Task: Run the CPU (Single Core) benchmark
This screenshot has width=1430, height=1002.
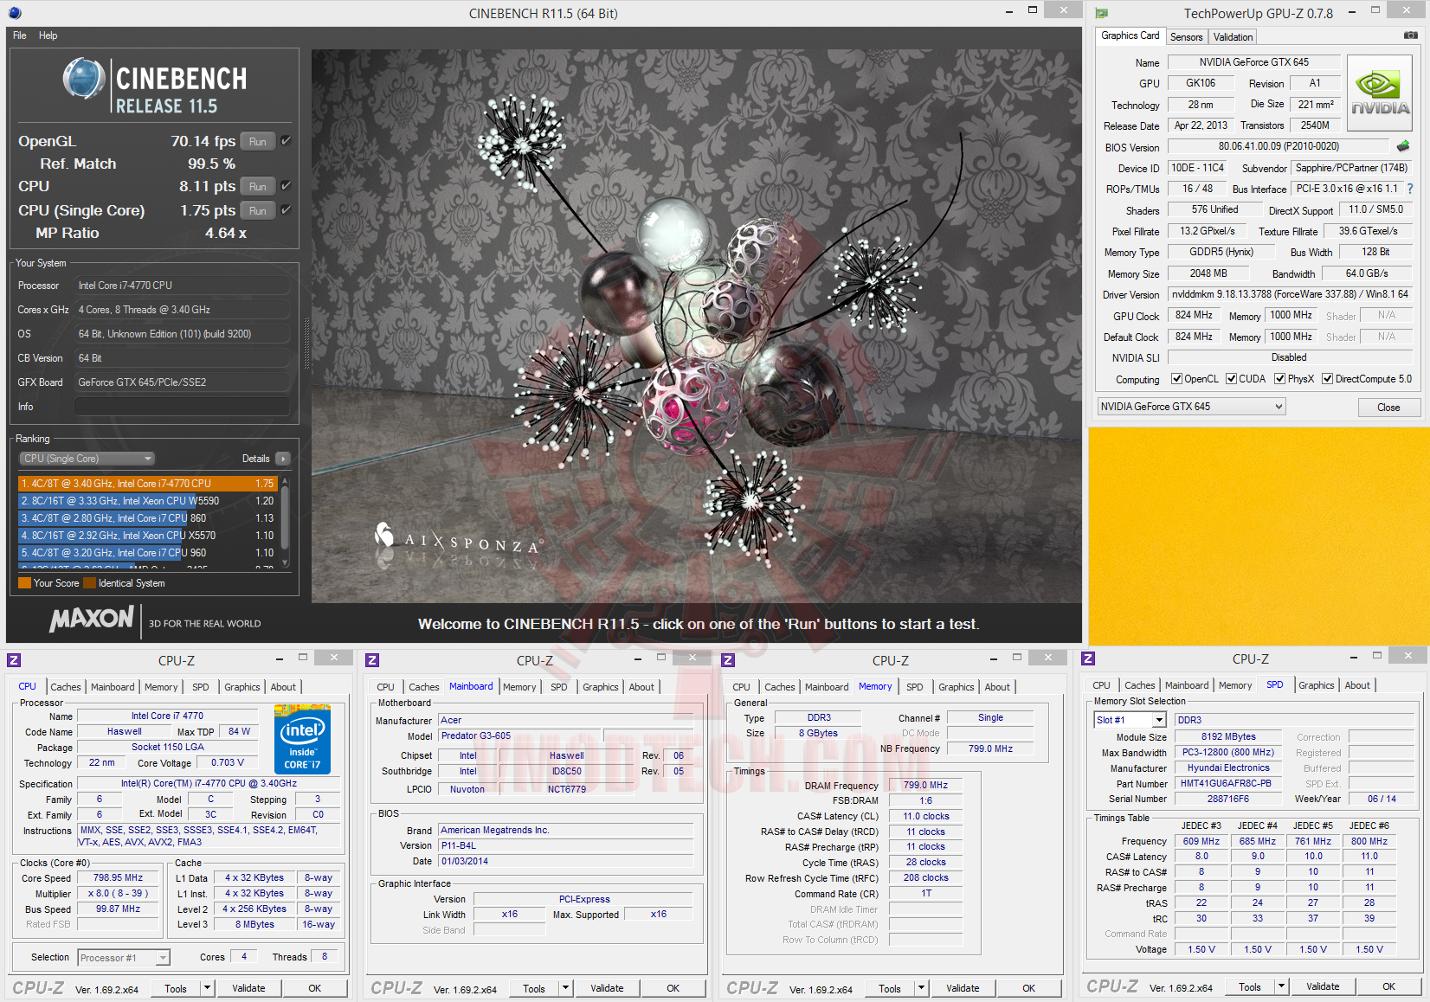Action: click(258, 210)
